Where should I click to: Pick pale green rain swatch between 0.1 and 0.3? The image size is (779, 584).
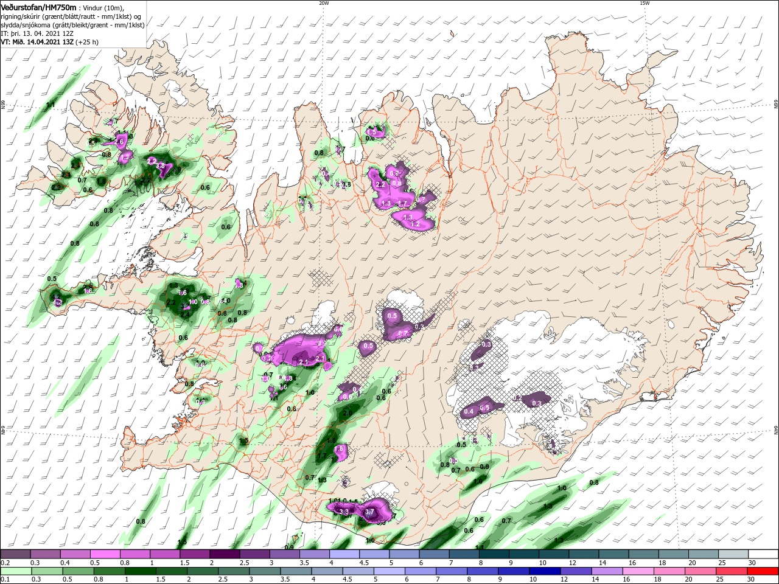click(x=15, y=571)
